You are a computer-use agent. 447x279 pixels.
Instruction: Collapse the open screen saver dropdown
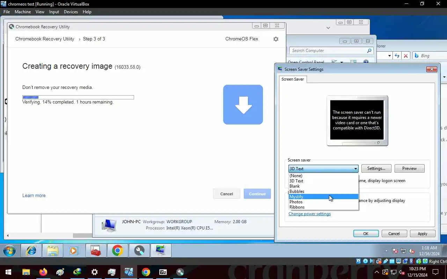click(x=356, y=169)
